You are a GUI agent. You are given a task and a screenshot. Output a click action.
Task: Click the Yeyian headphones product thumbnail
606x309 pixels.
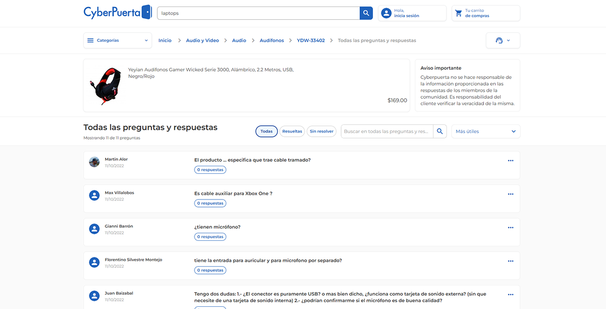tap(105, 85)
